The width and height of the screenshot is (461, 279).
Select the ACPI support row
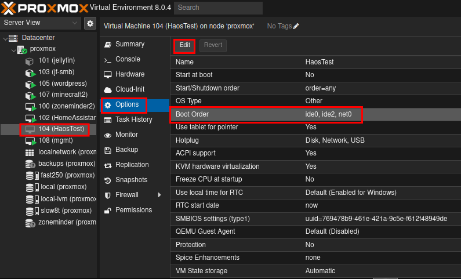(x=315, y=154)
